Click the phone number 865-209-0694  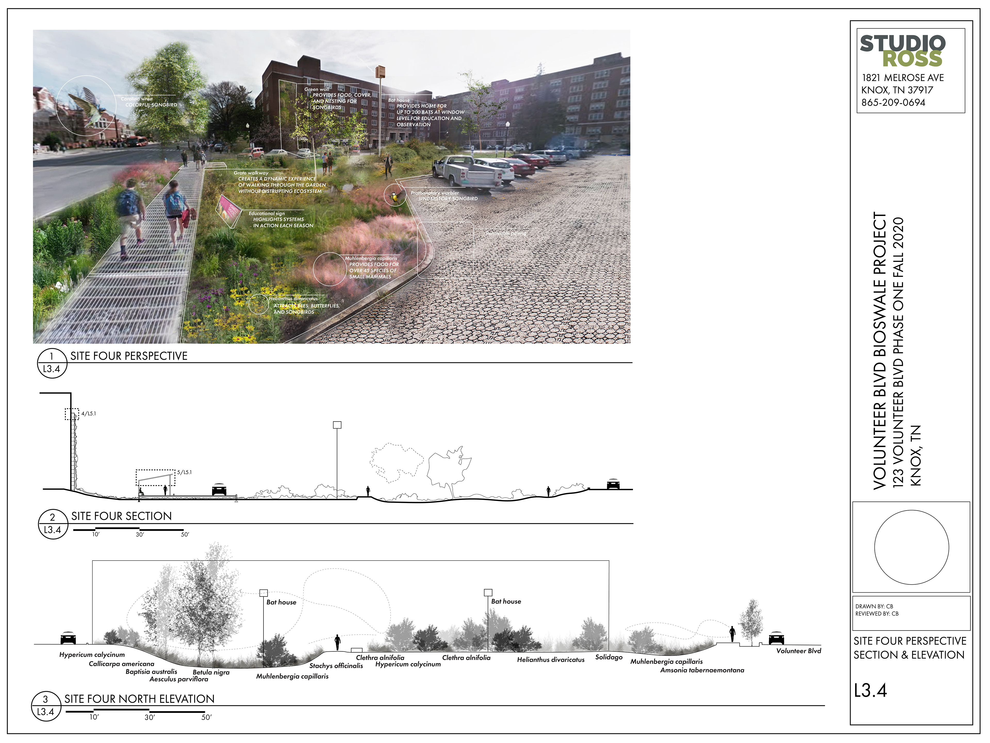tap(893, 103)
